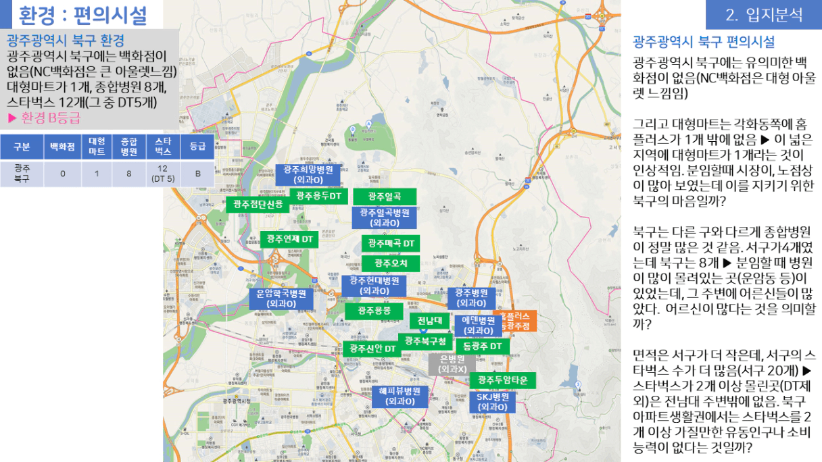This screenshot has width=822, height=462.
Task: Click the 광주광역시 북구 환경 heading
Action: (66, 40)
